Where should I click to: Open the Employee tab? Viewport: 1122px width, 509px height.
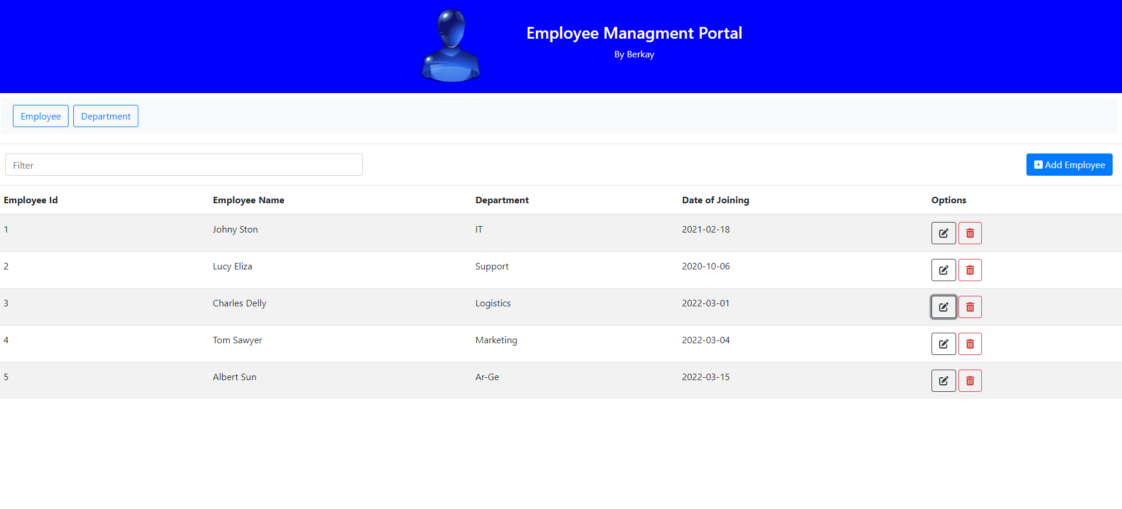click(x=40, y=116)
